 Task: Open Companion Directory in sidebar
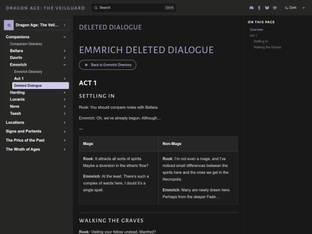click(x=26, y=44)
